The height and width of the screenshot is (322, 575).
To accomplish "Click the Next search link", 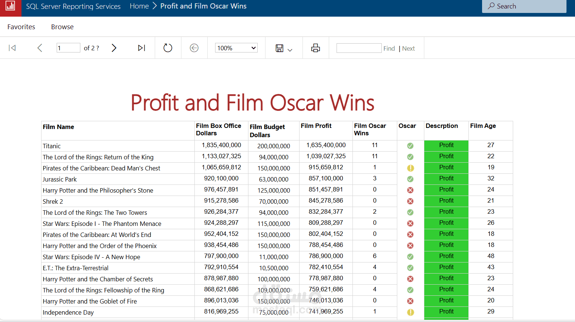I will coord(408,48).
